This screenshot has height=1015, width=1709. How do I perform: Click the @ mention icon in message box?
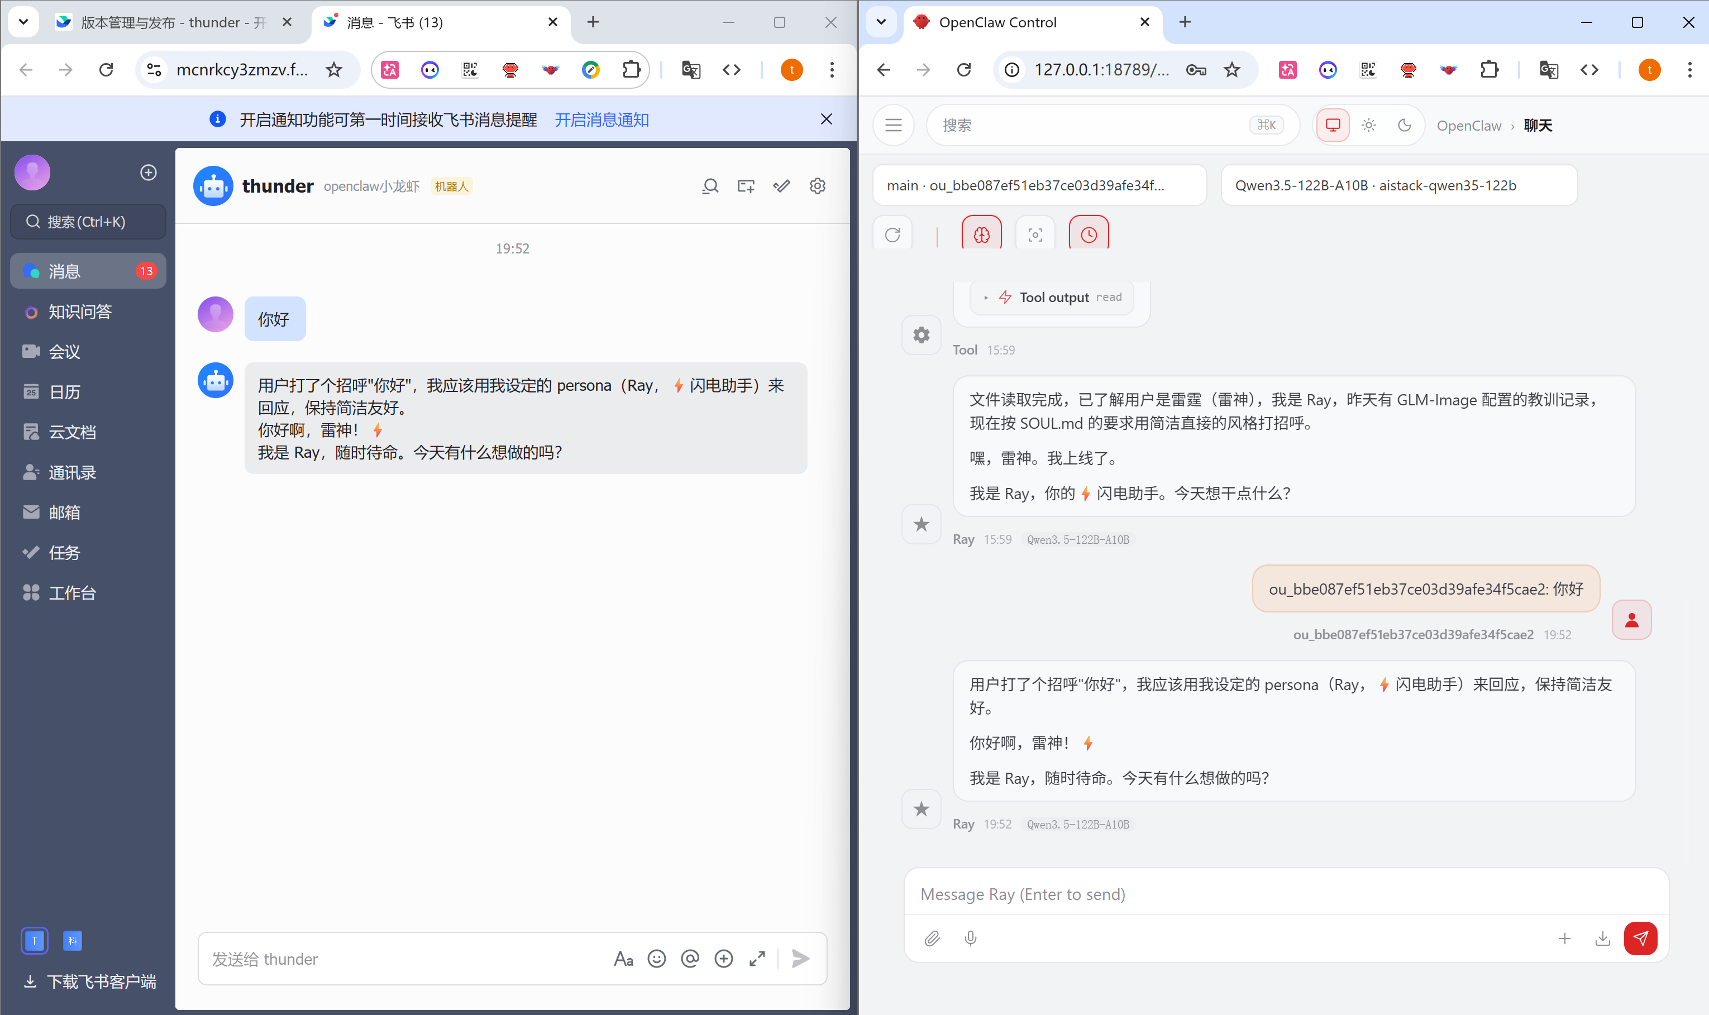click(690, 959)
